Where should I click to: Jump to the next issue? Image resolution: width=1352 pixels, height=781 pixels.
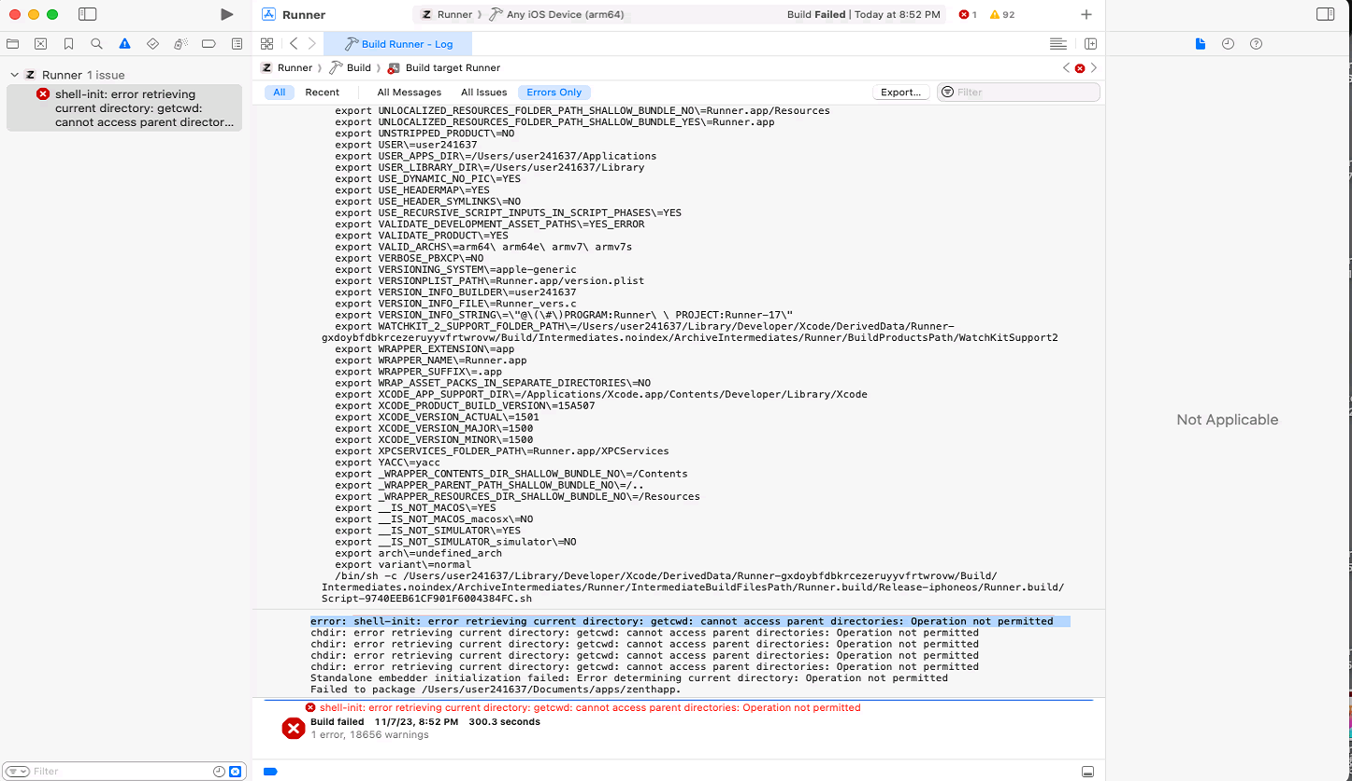pyautogui.click(x=1094, y=68)
